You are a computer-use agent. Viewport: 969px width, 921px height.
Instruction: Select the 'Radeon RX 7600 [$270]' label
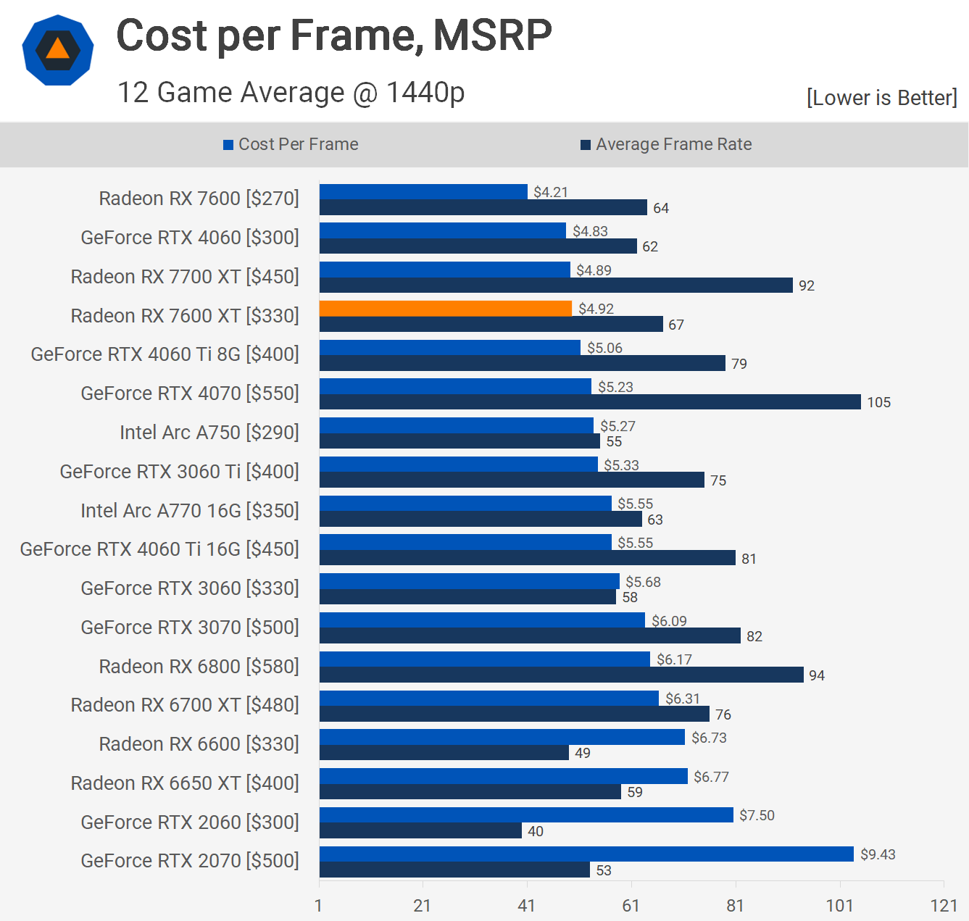tap(199, 199)
